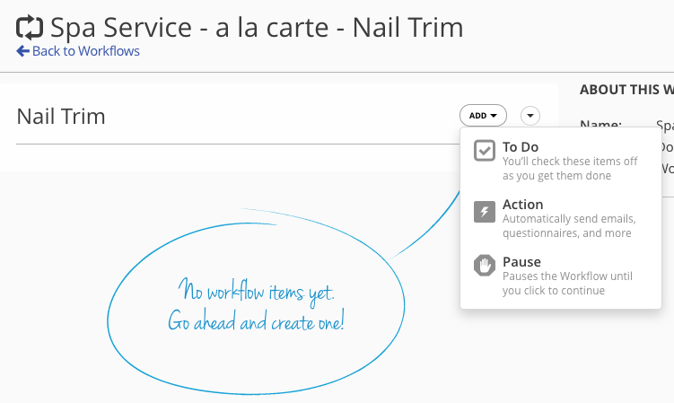
Task: Click the workflow name value beside Name:
Action: [x=665, y=126]
